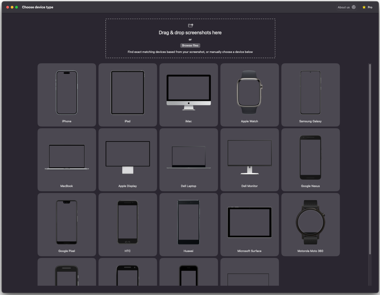This screenshot has width=380, height=295.
Task: Click the Browse files button
Action: (x=190, y=45)
